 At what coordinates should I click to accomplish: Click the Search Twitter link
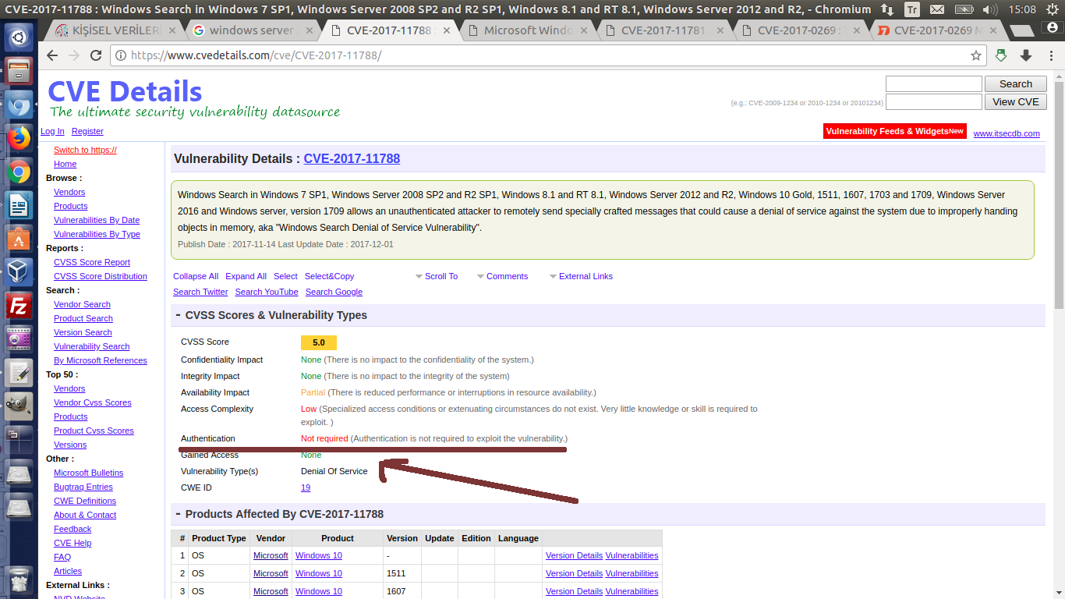point(200,292)
